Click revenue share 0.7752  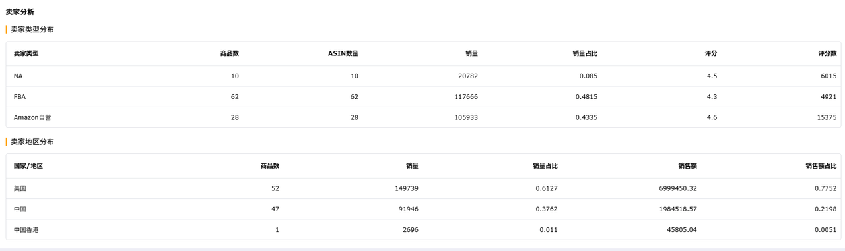click(826, 188)
